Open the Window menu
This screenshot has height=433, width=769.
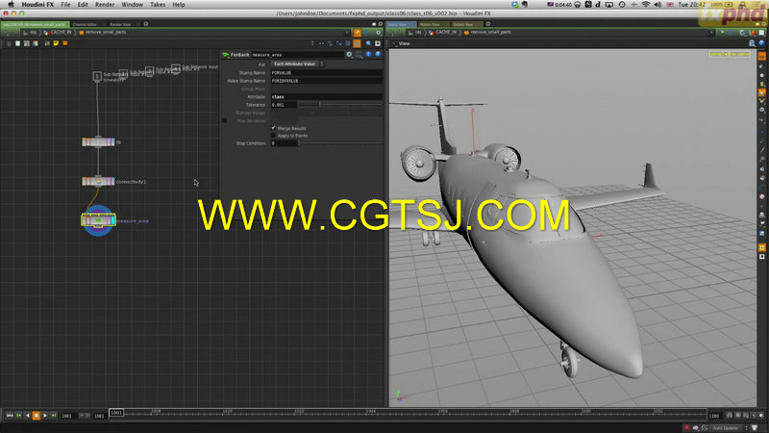tap(132, 5)
